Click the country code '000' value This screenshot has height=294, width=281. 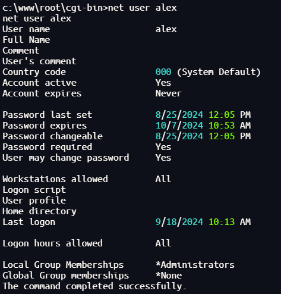(x=163, y=72)
